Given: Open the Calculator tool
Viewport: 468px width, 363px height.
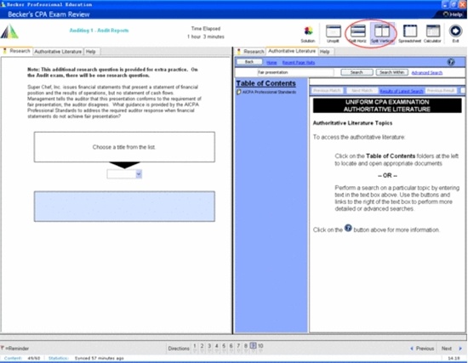Looking at the screenshot, I should tap(432, 33).
